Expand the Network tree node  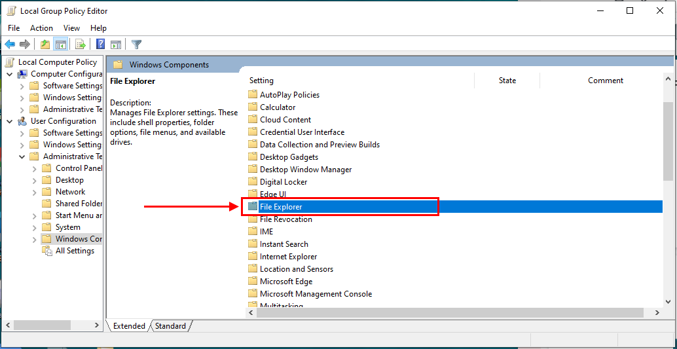(35, 193)
